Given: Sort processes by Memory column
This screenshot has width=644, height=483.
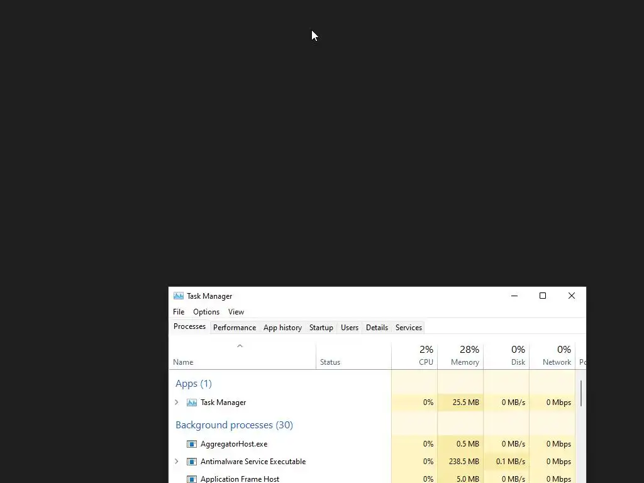Looking at the screenshot, I should (x=460, y=355).
